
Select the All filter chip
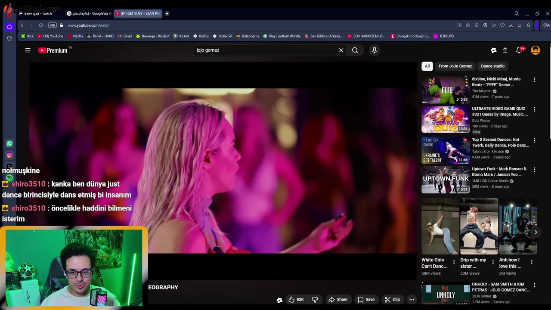pyautogui.click(x=427, y=66)
